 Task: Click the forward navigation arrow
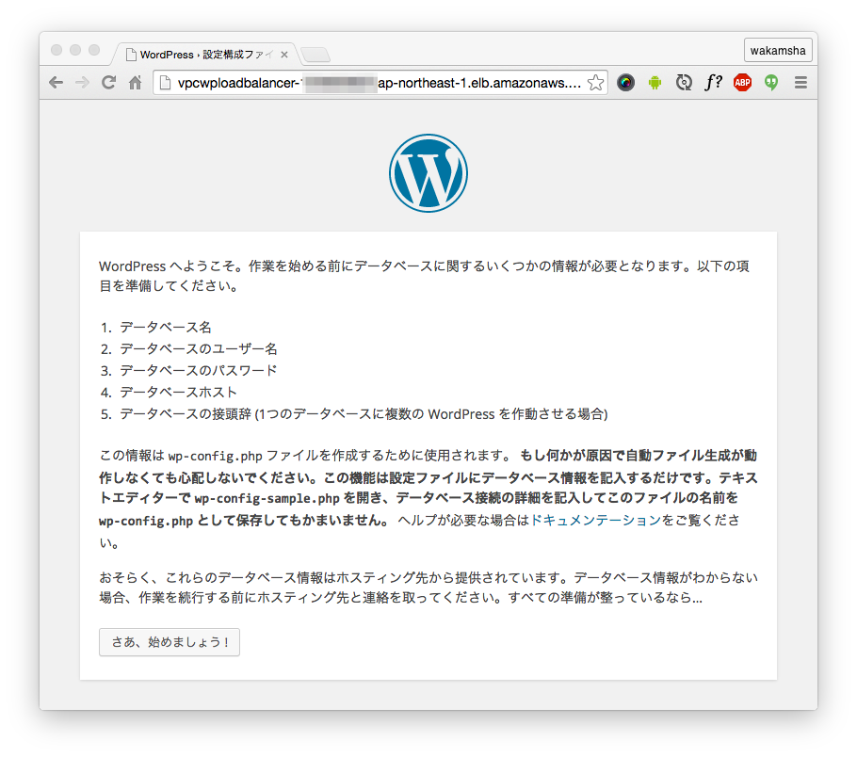coord(82,82)
